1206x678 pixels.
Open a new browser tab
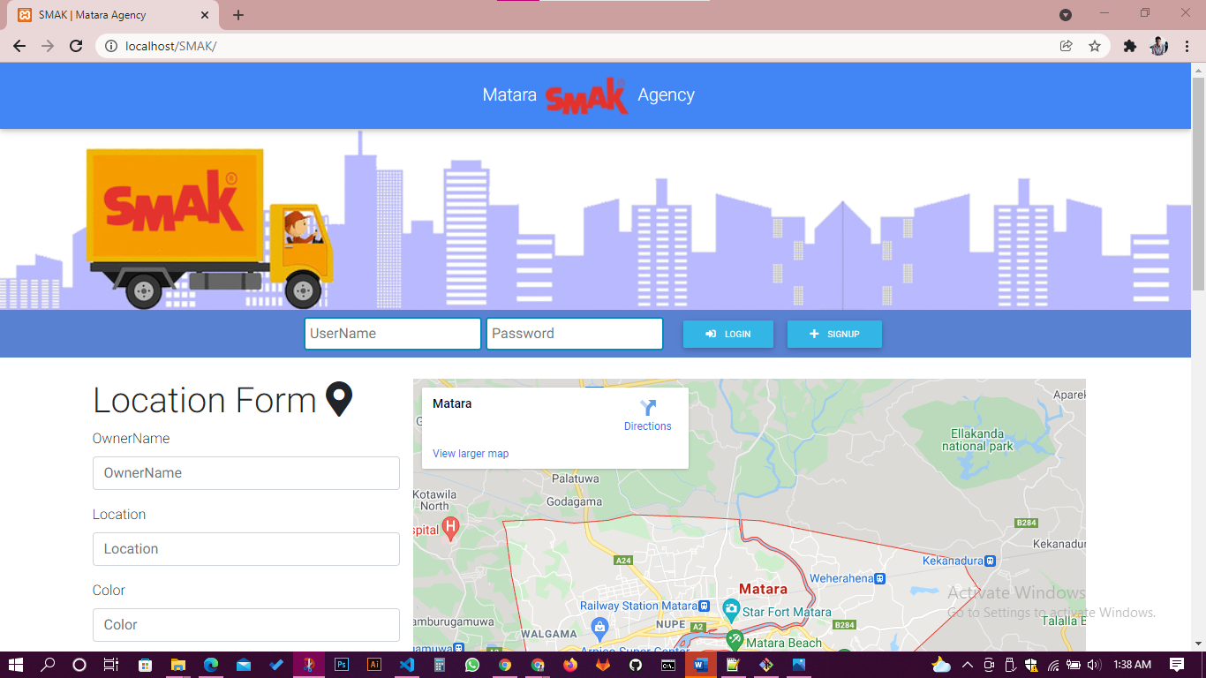click(x=238, y=15)
